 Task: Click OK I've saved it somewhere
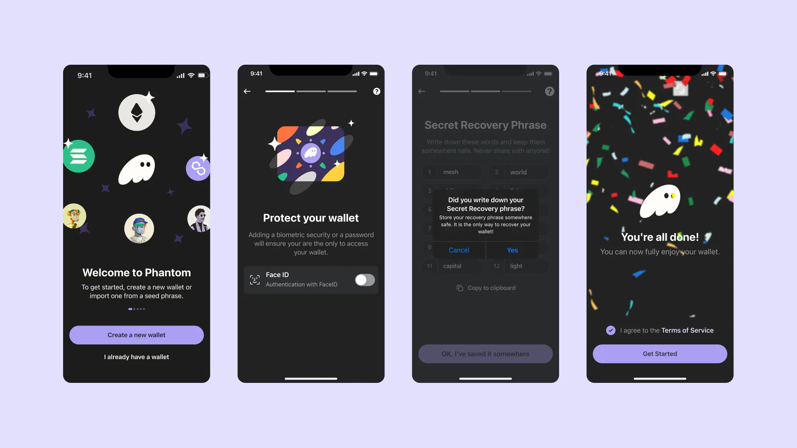click(485, 353)
